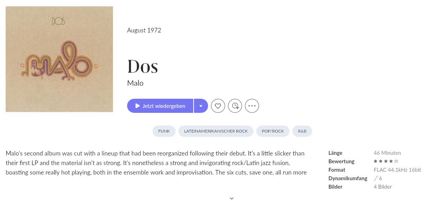Screen dimensions: 430x201
Task: Mark album as favorite with heart icon
Action: [x=218, y=106]
